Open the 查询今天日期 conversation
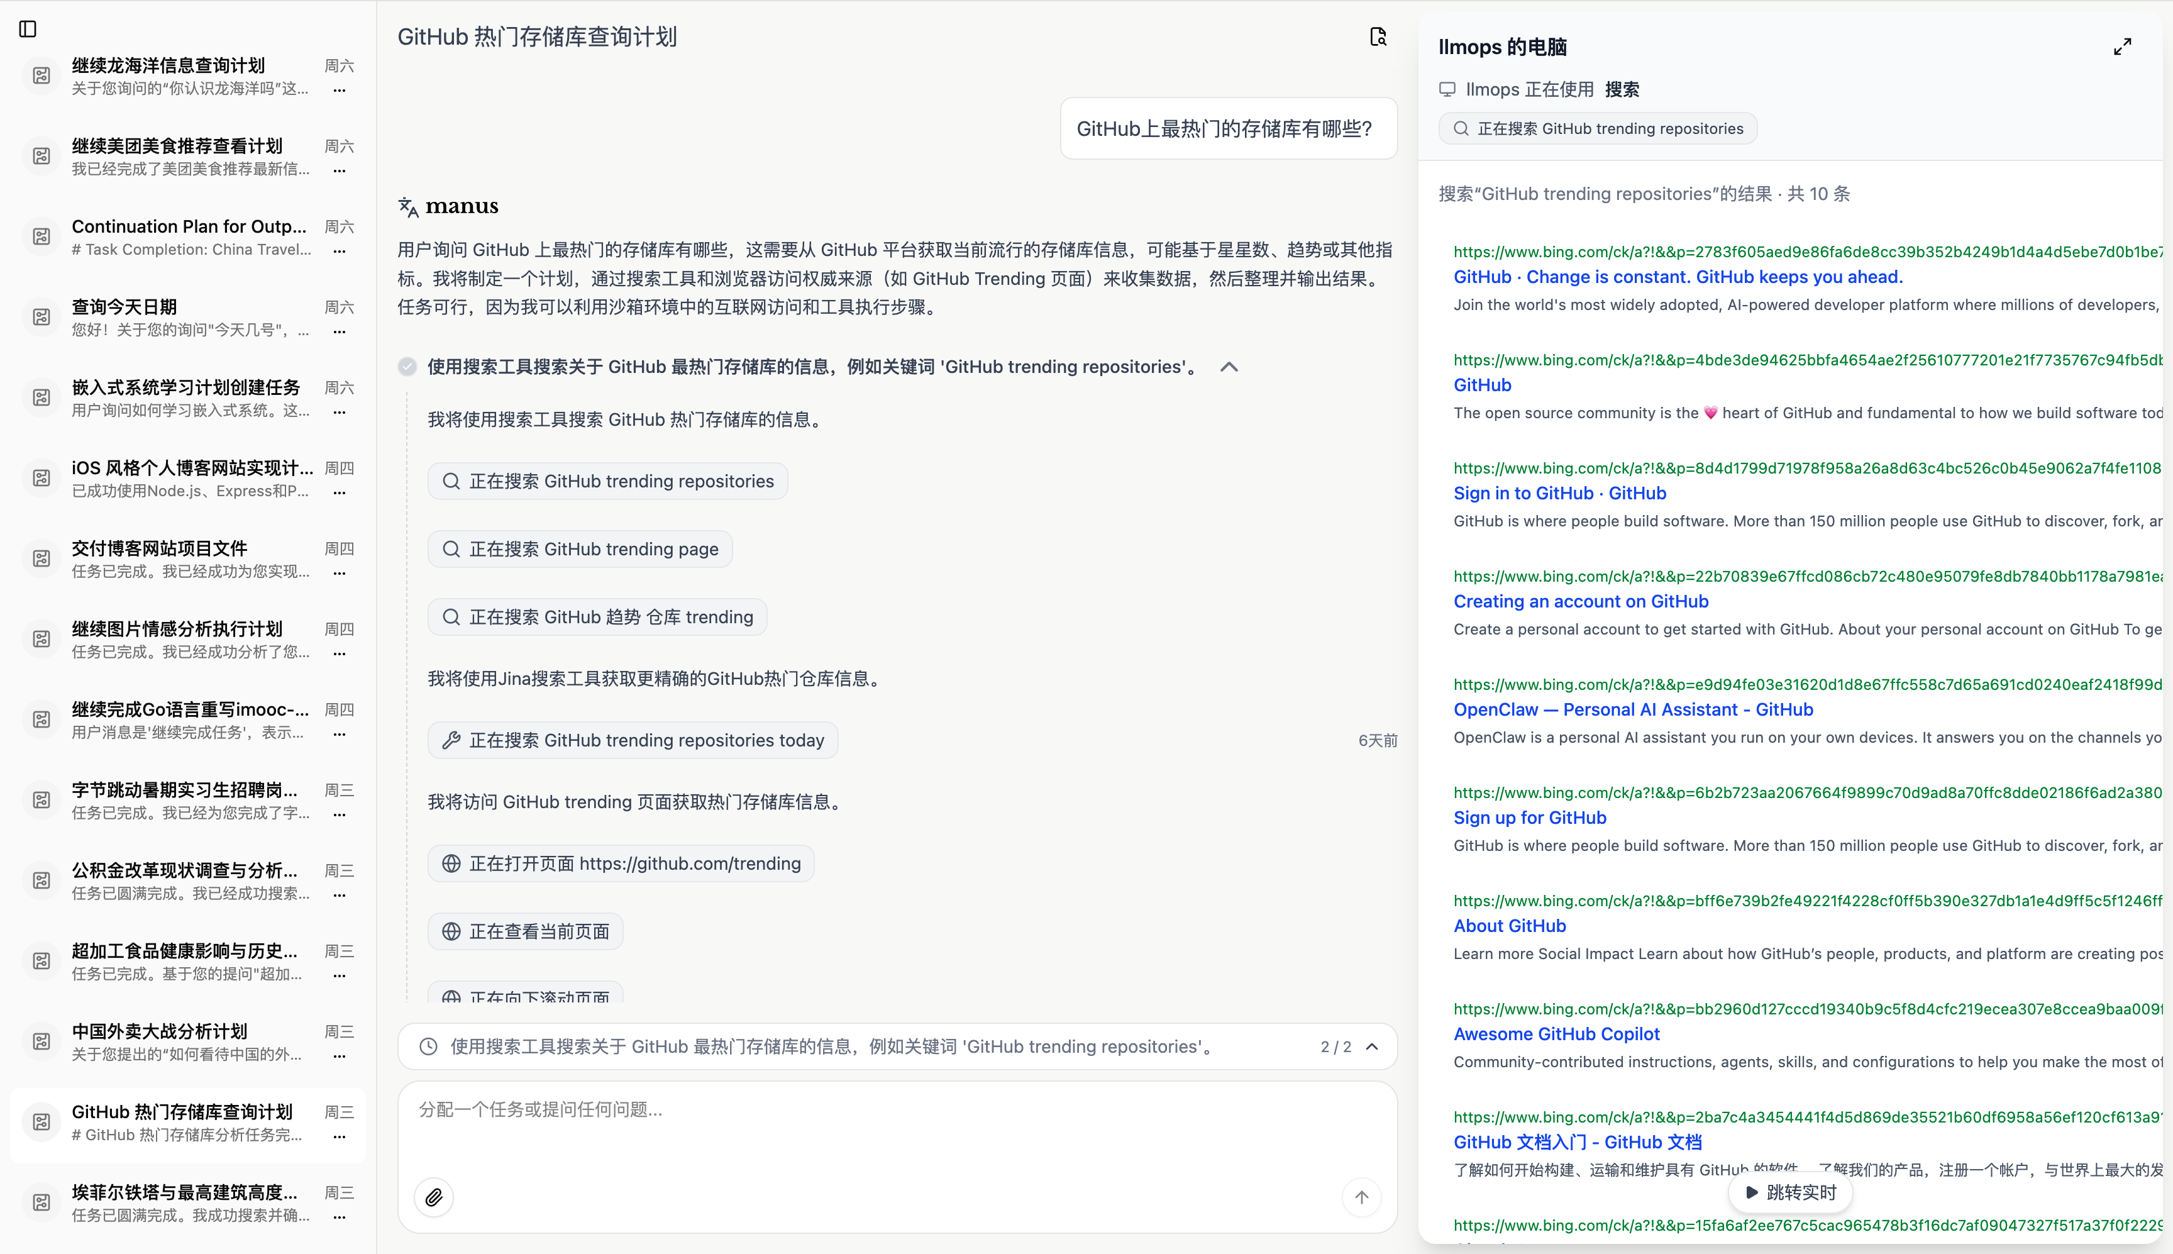Image resolution: width=2173 pixels, height=1254 pixels. 187,318
